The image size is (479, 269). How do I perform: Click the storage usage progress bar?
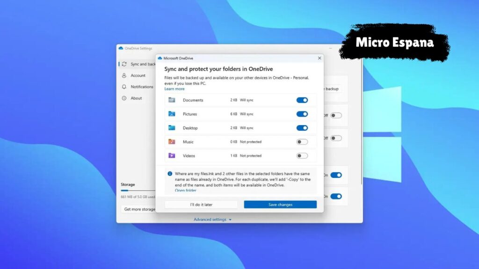pos(138,191)
